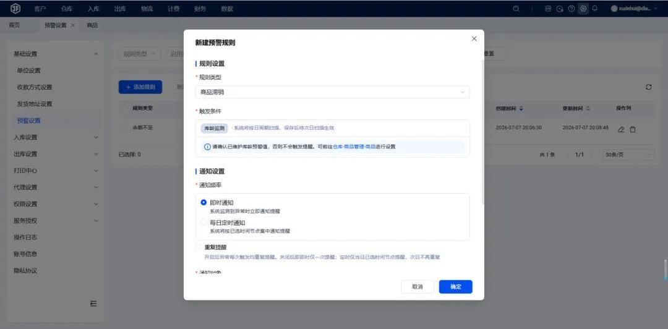Click the message envelope icon in the top bar
This screenshot has height=329, width=668.
point(548,9)
